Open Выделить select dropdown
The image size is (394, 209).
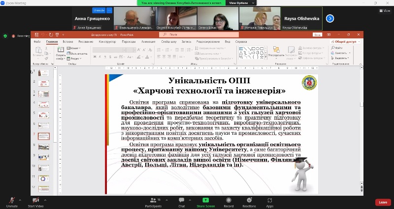coord(340,58)
